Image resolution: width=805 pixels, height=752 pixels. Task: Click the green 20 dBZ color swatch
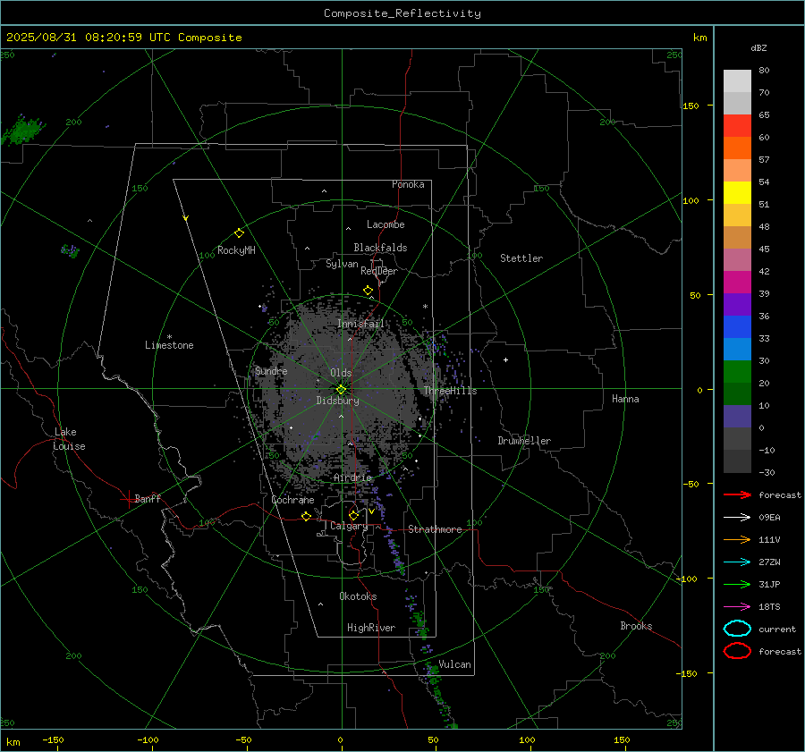tap(737, 372)
